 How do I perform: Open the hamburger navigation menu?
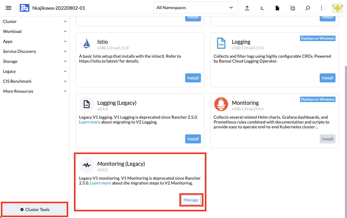8,8
